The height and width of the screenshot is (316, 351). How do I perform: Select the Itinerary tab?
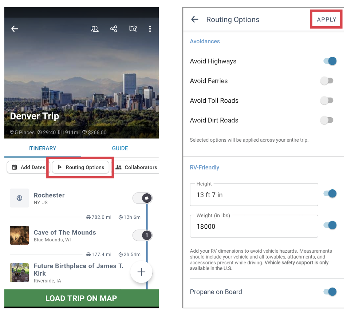coord(42,148)
